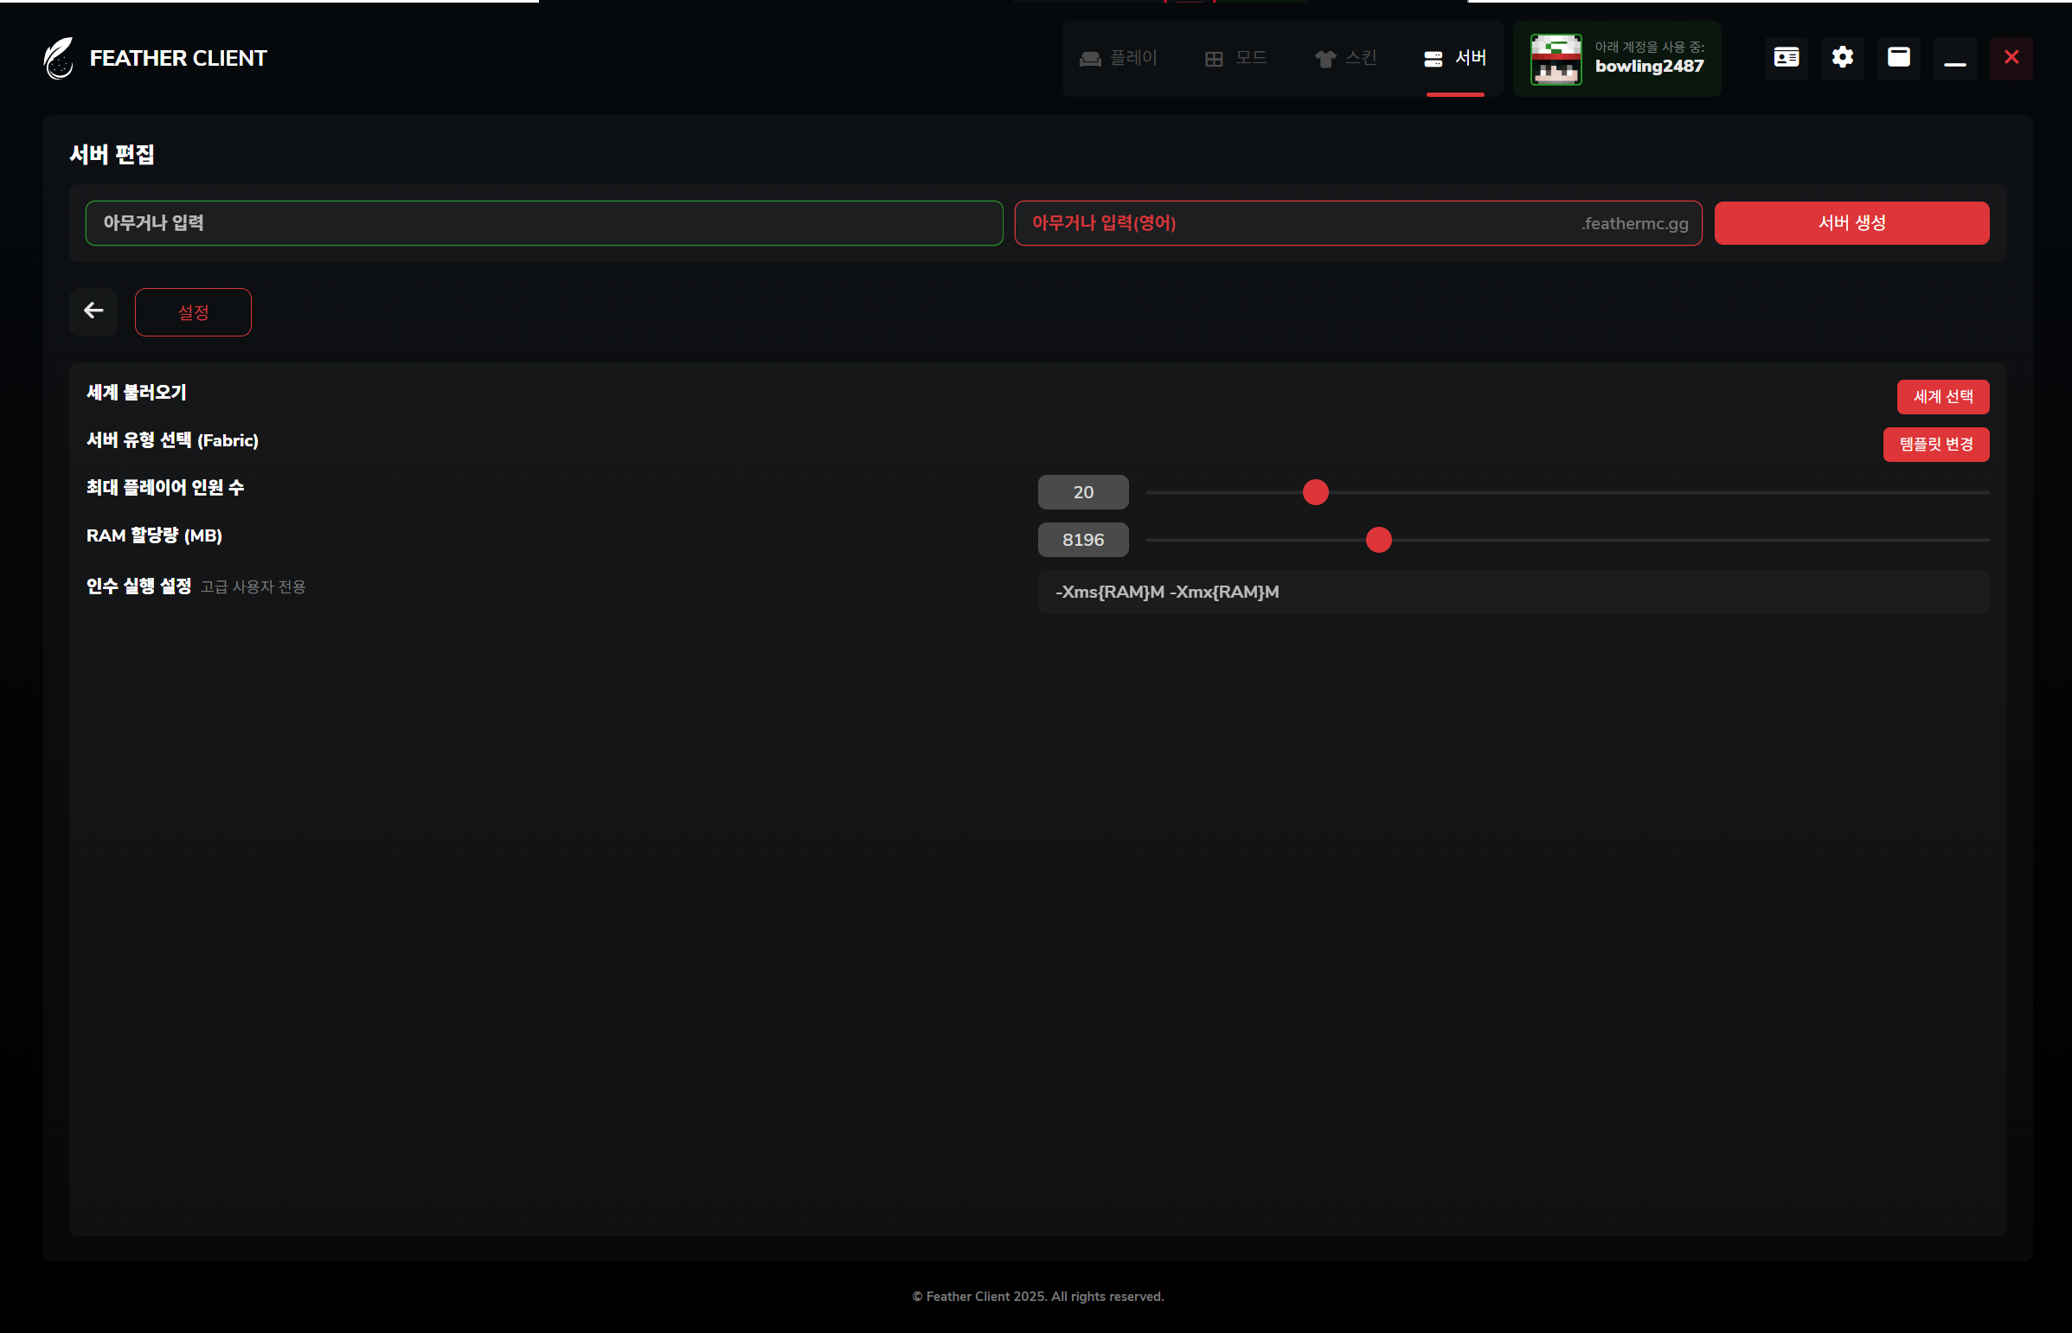Viewport: 2072px width, 1333px height.
Task: Click the 템플릿 변경 button
Action: click(x=1936, y=444)
